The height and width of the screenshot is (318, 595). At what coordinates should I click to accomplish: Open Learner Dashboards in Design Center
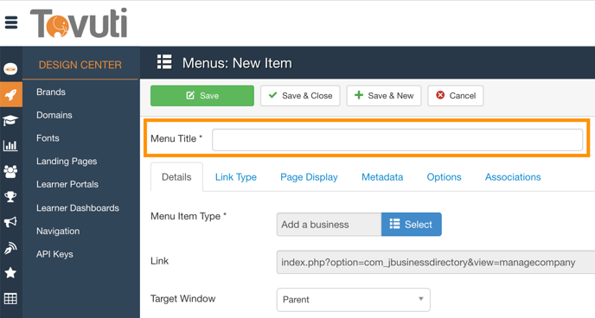click(78, 208)
